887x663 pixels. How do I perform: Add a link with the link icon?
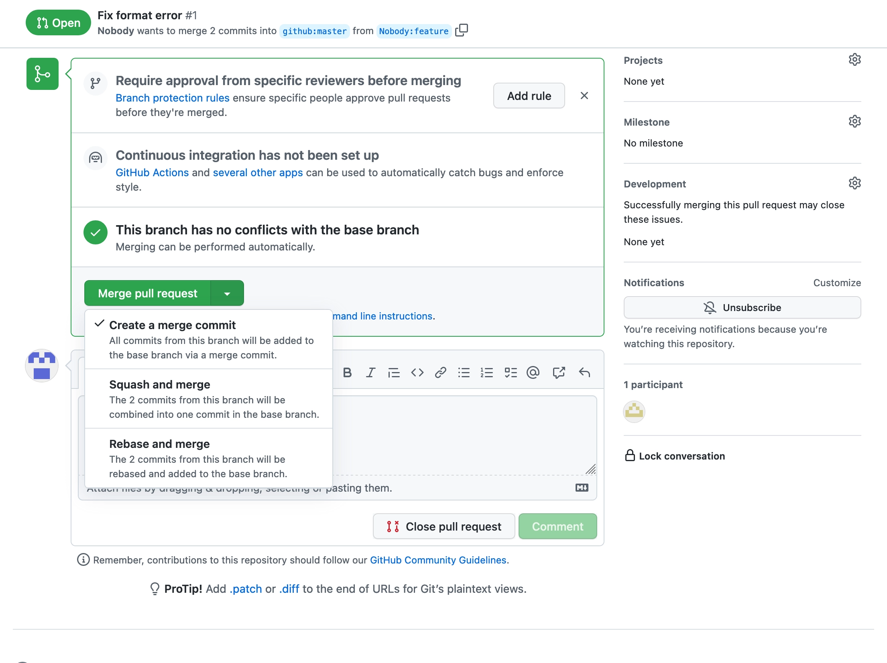click(x=441, y=373)
